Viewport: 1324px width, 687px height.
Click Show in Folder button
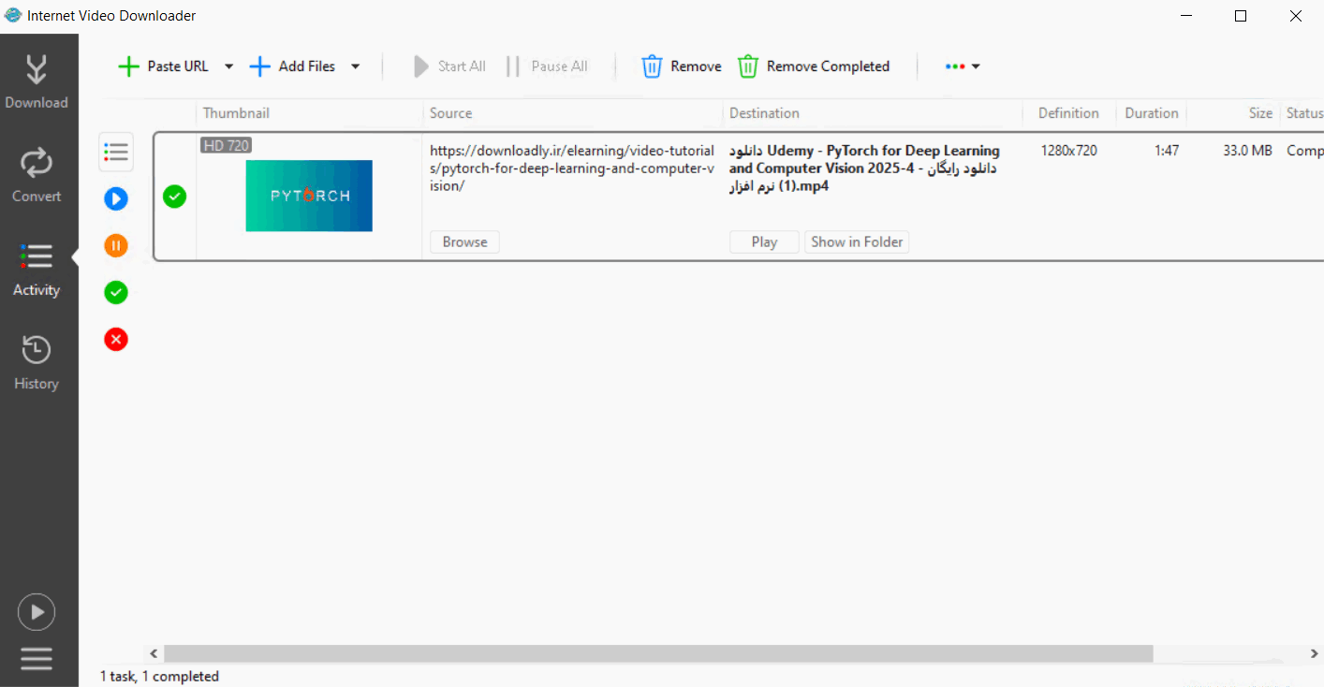857,241
